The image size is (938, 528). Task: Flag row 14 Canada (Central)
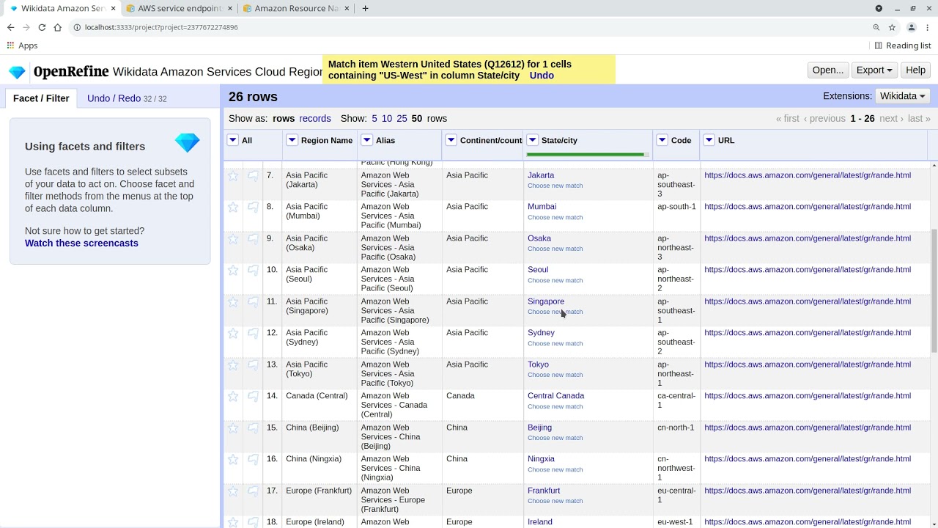tap(253, 397)
